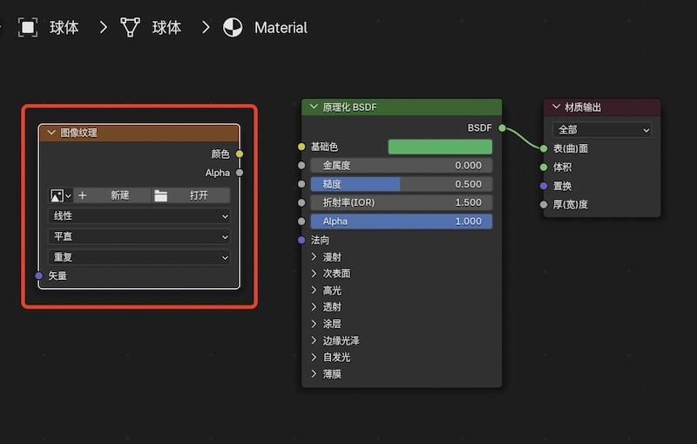Viewport: 697px width, 444px height.
Task: Click the yellow 颜色 output socket
Action: point(240,154)
